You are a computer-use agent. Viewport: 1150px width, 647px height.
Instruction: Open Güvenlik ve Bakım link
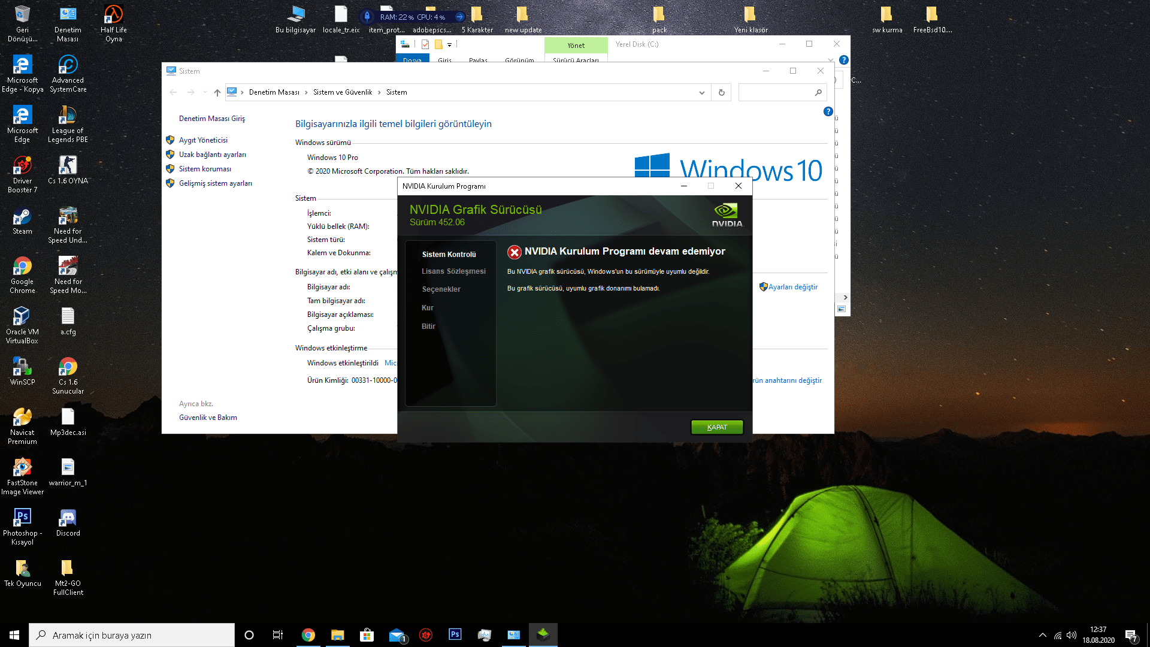pyautogui.click(x=208, y=418)
